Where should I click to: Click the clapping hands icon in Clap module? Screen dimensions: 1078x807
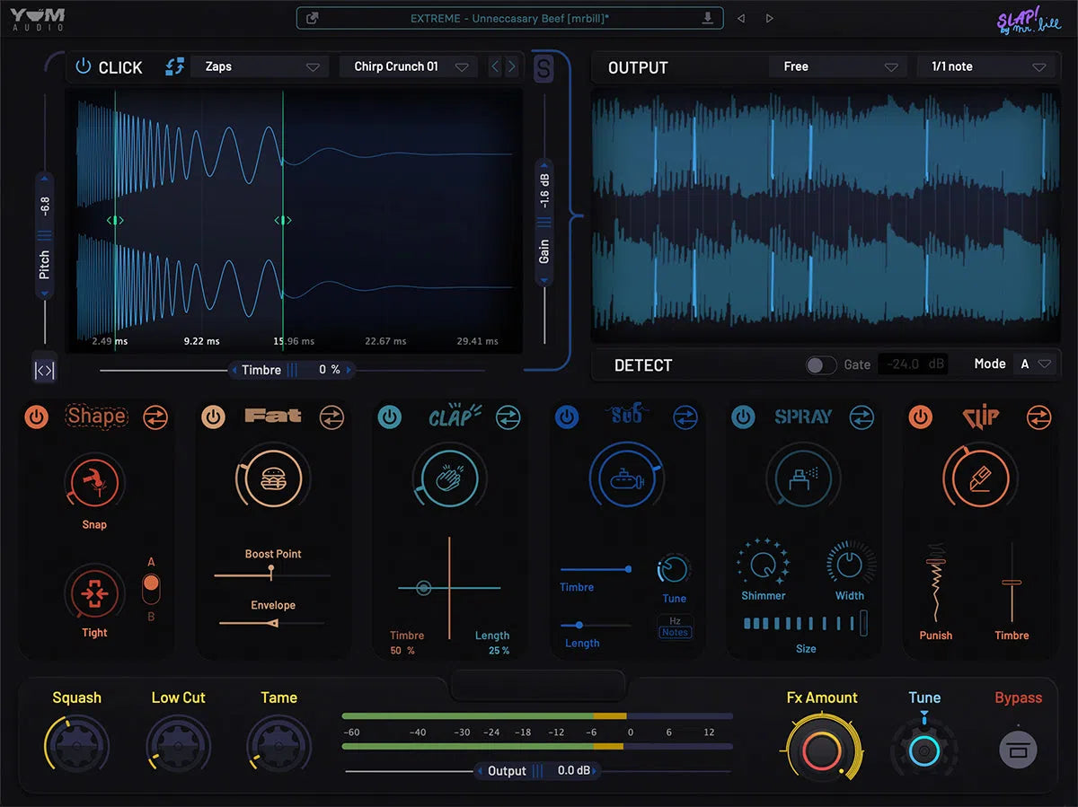[450, 478]
